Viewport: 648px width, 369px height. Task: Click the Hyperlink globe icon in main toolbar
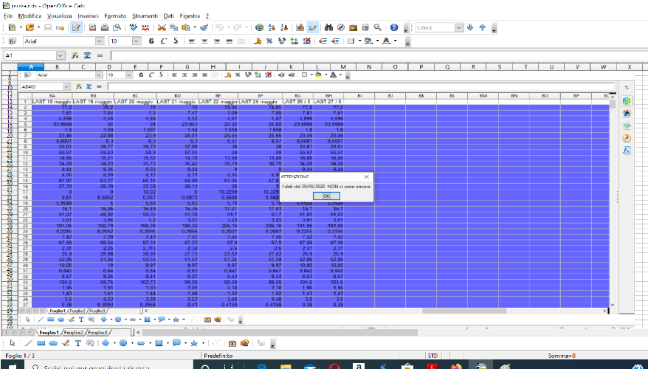(x=260, y=28)
